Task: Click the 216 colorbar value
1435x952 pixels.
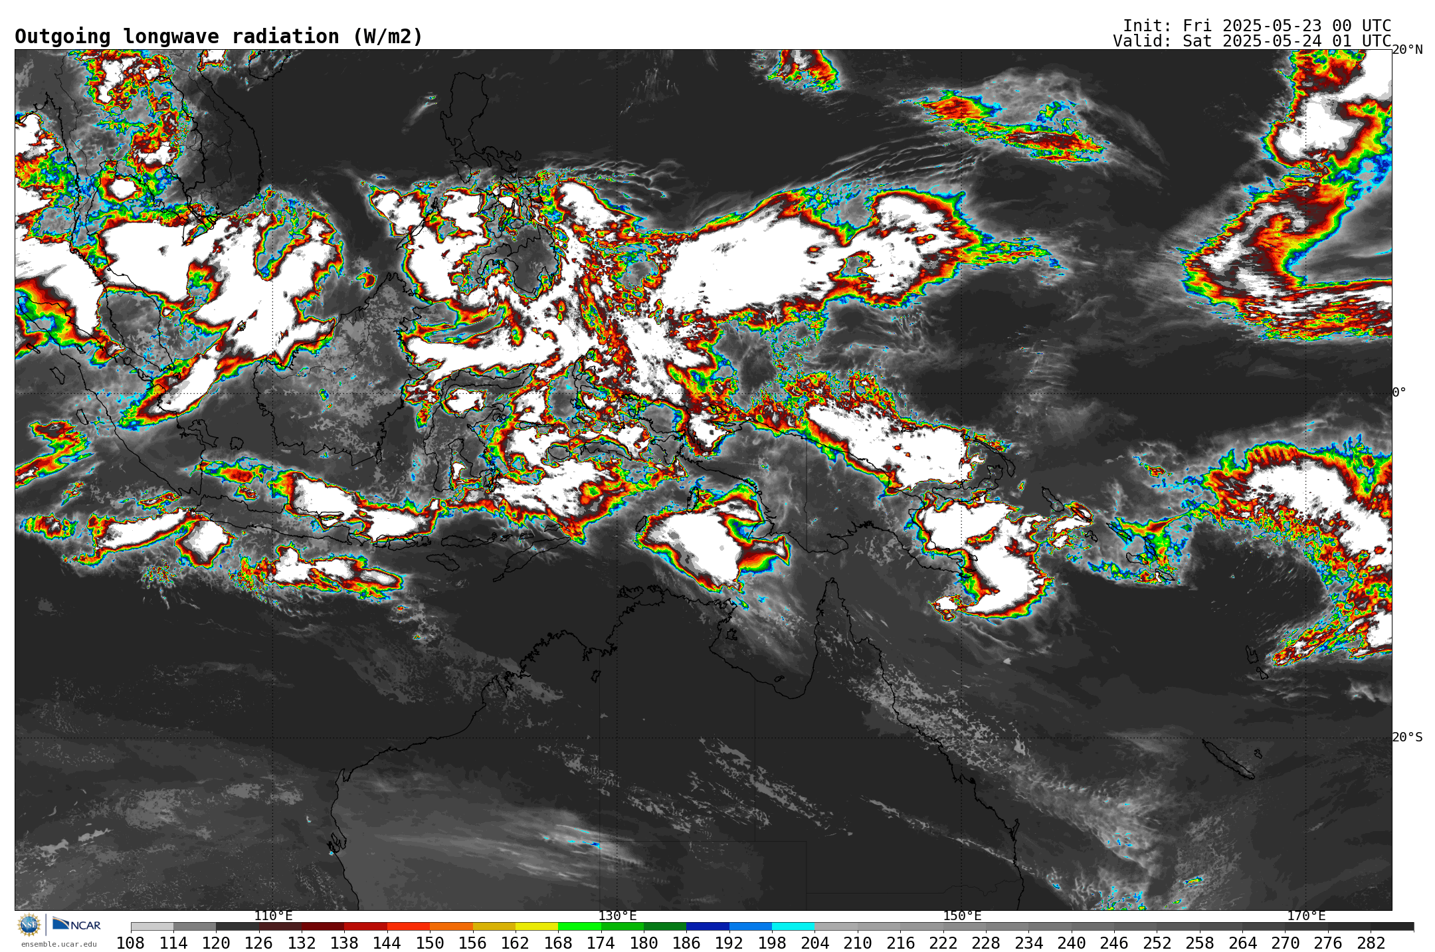Action: click(900, 943)
